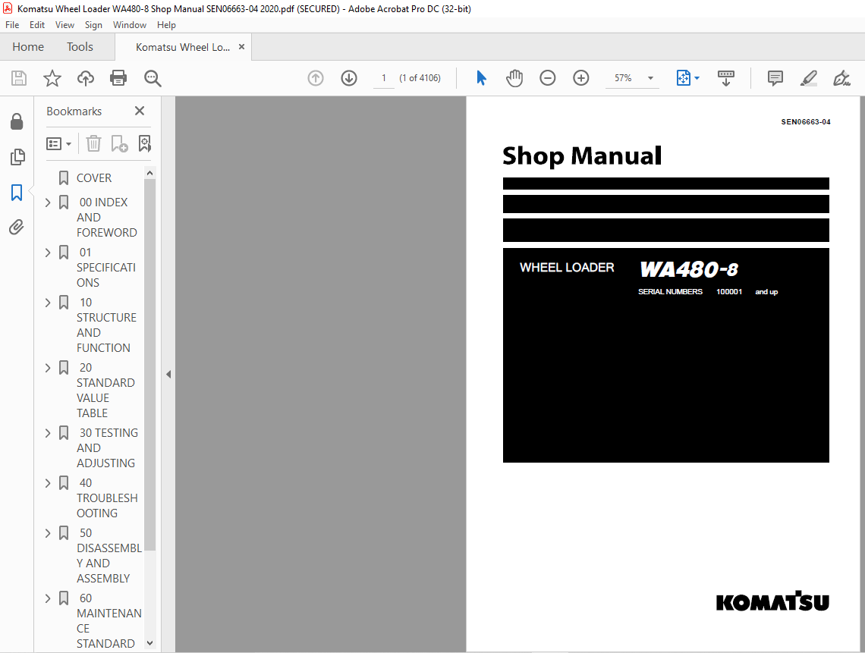
Task: Select the Komatsu Wheel Lo... document tab
Action: click(x=183, y=48)
